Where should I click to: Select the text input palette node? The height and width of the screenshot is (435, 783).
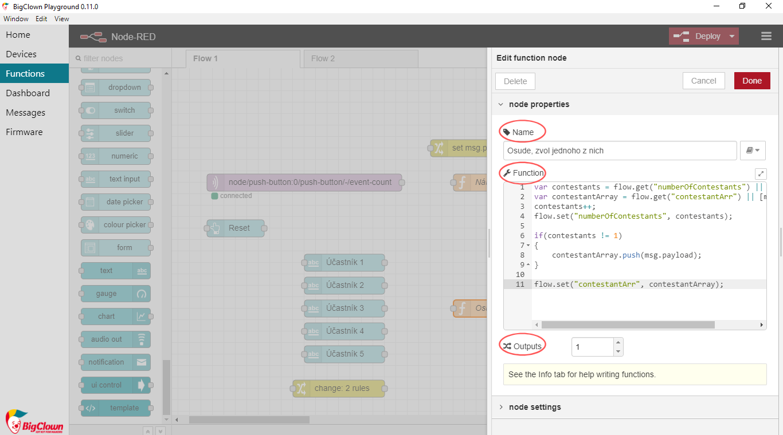[x=116, y=179]
